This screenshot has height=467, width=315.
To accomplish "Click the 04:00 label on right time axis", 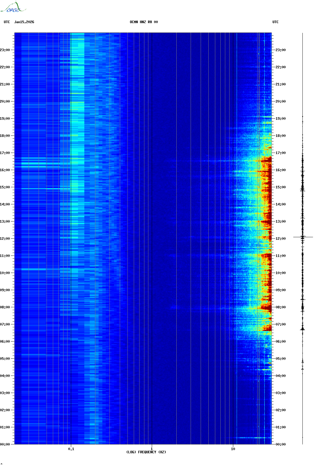I will [x=280, y=376].
